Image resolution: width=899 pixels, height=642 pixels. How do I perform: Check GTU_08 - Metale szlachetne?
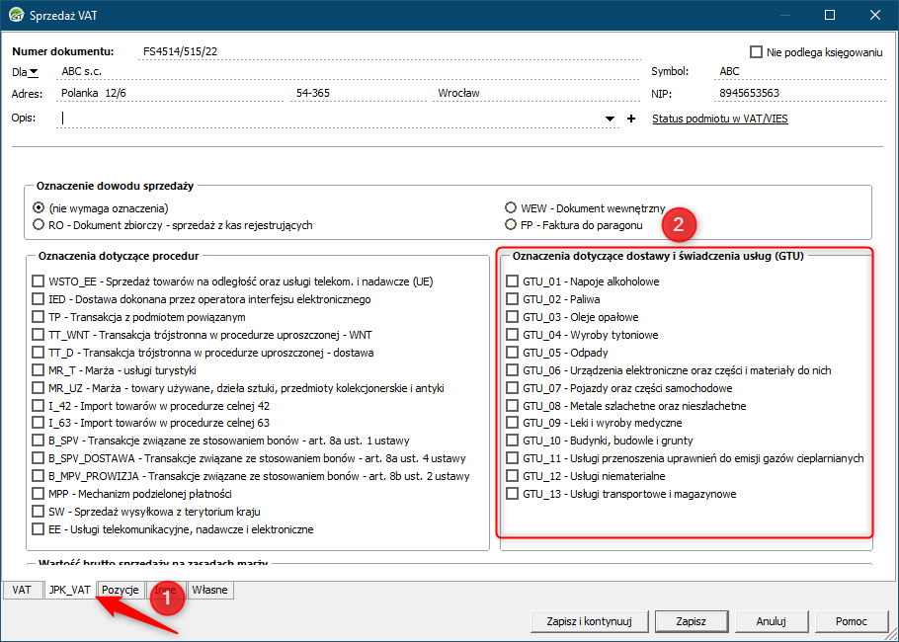[512, 406]
